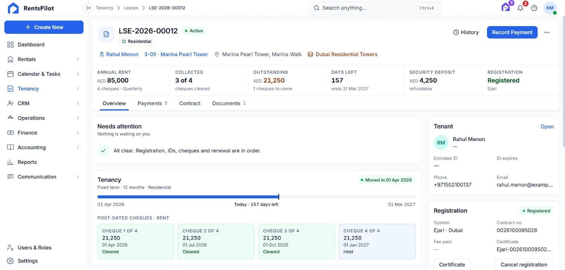Open the help question mark icon
This screenshot has height=270, width=565.
coord(534,8)
